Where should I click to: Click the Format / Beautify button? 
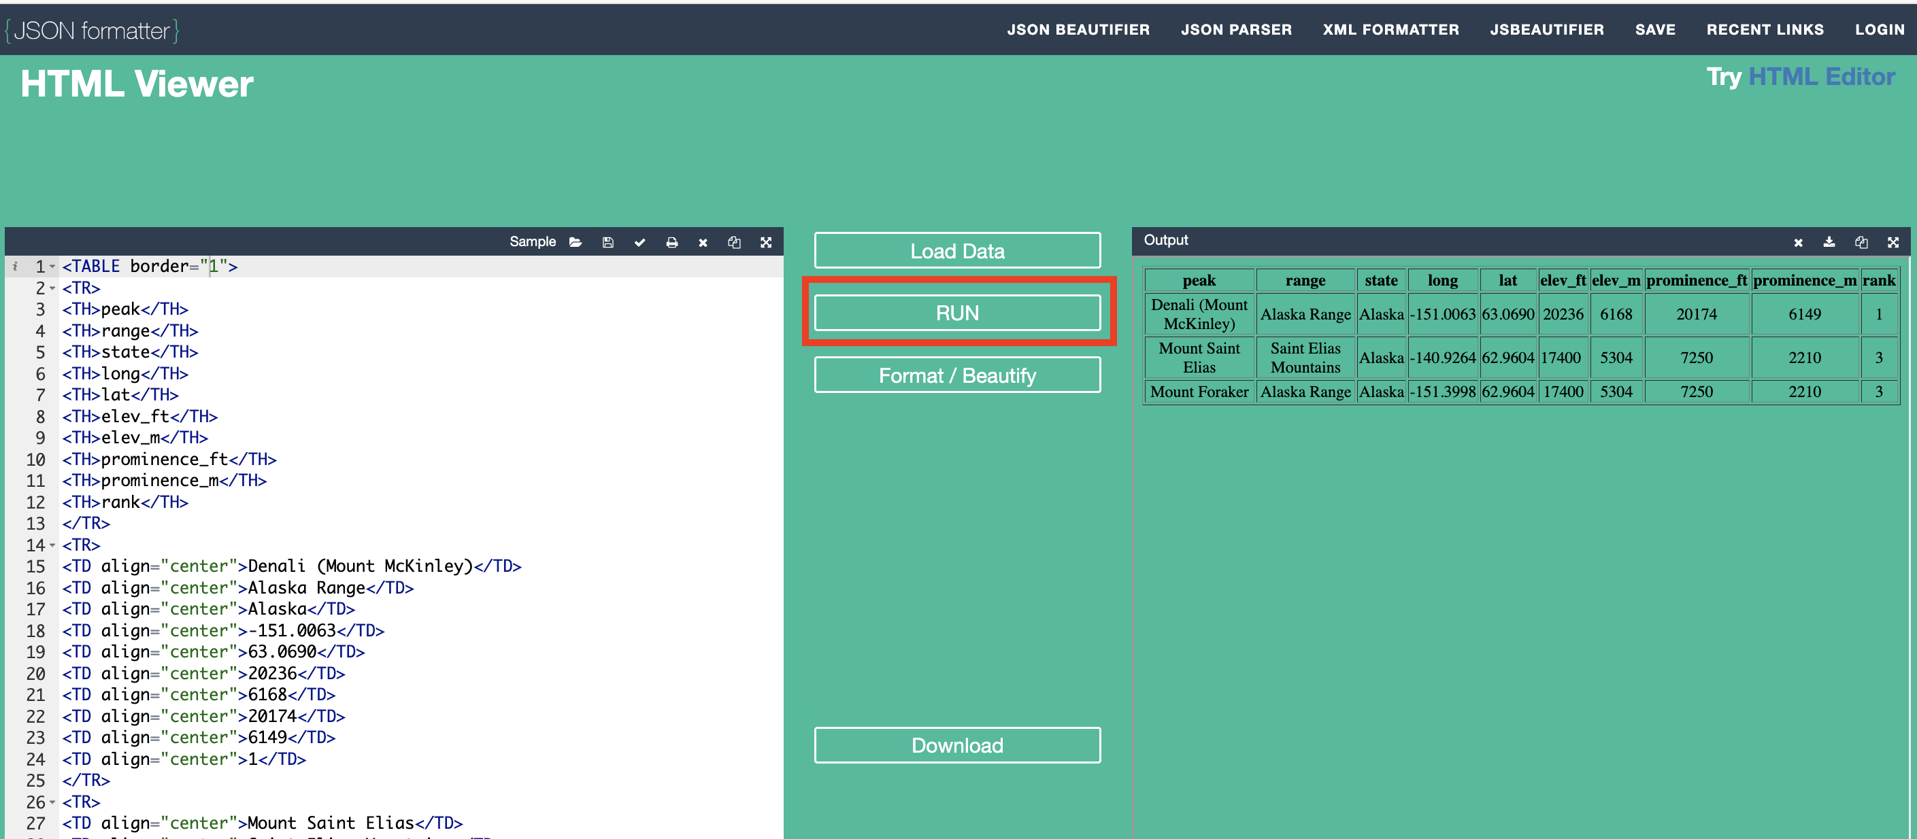tap(956, 375)
